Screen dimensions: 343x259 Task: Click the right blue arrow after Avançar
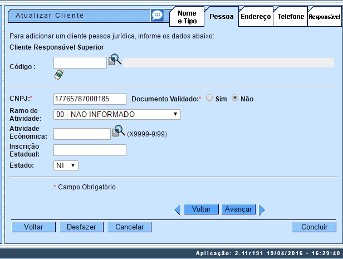point(261,209)
